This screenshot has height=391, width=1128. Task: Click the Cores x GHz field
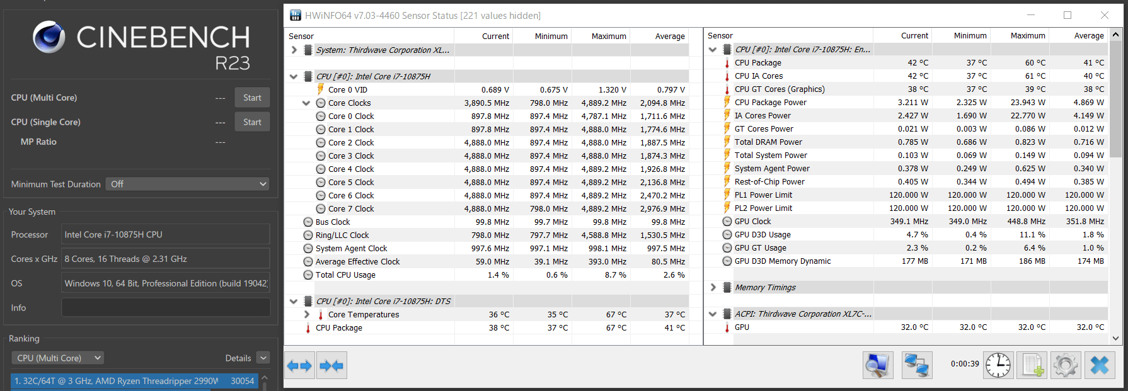click(166, 259)
